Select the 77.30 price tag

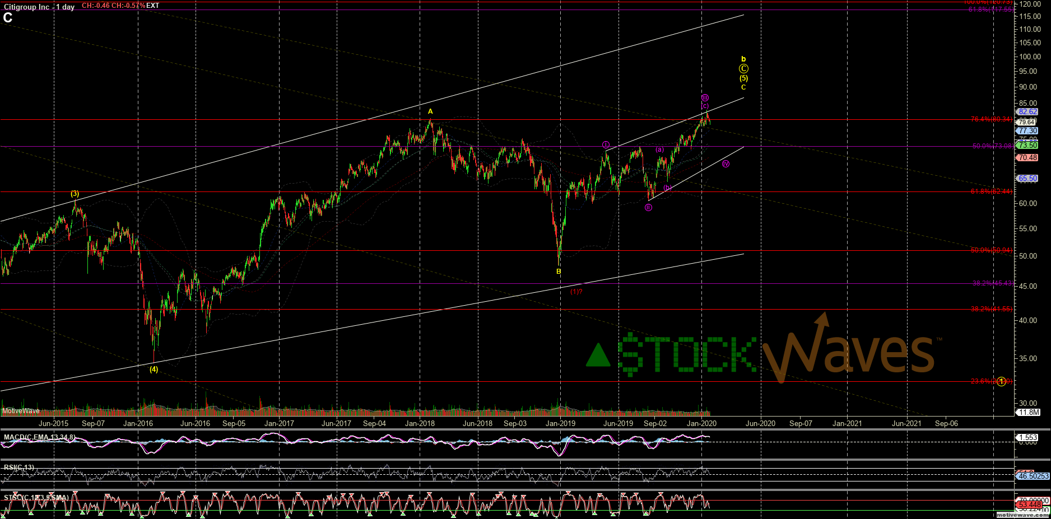click(1028, 131)
